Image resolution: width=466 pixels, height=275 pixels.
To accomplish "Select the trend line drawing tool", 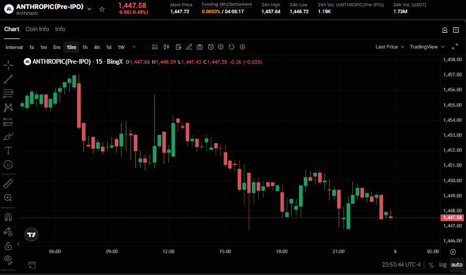I will (x=8, y=79).
